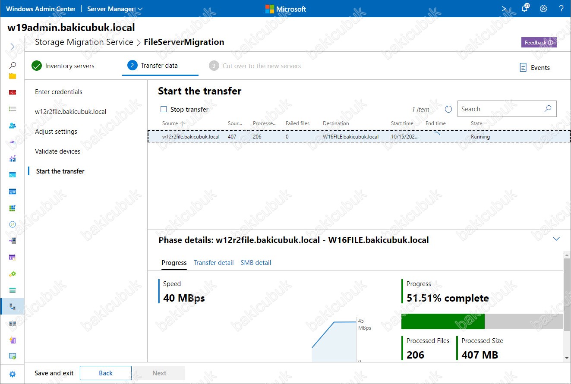Open the Processes window-gear icon
Screen dimensions: 571x384
tap(13, 191)
